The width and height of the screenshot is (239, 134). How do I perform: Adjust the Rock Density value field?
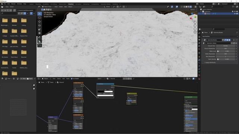[x=227, y=59]
